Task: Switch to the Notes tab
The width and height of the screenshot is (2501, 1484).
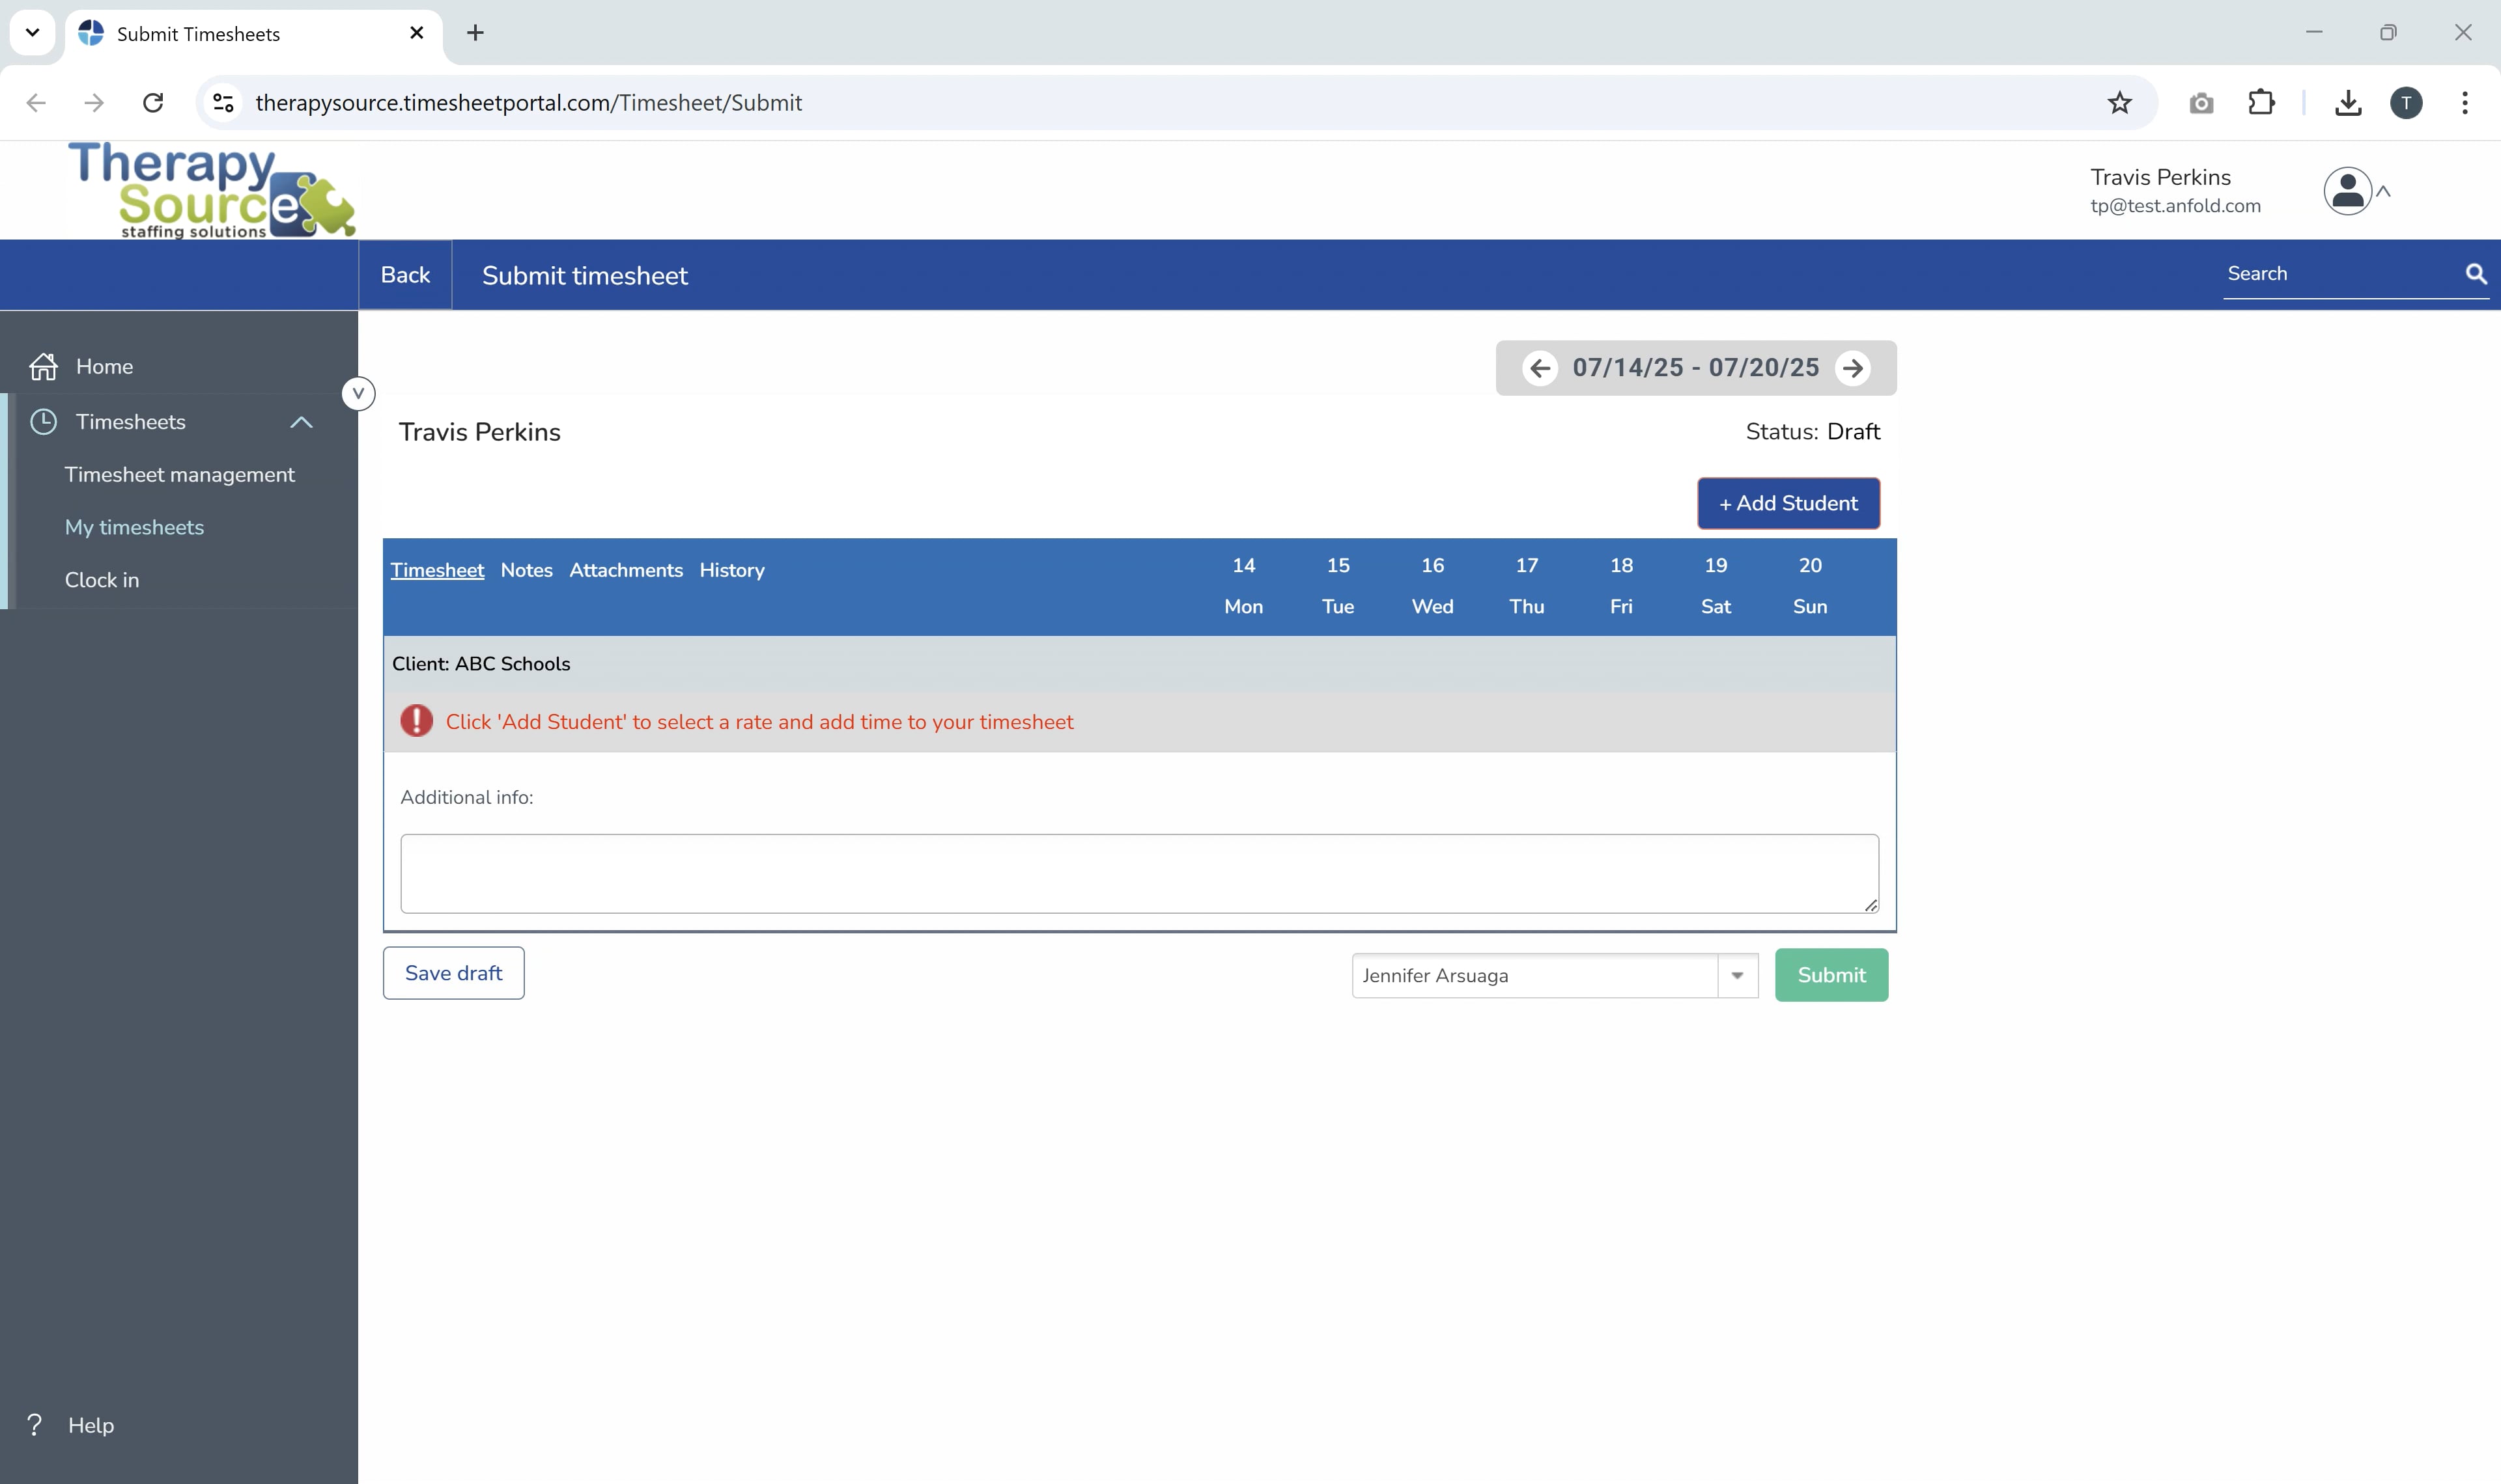Action: pos(526,570)
